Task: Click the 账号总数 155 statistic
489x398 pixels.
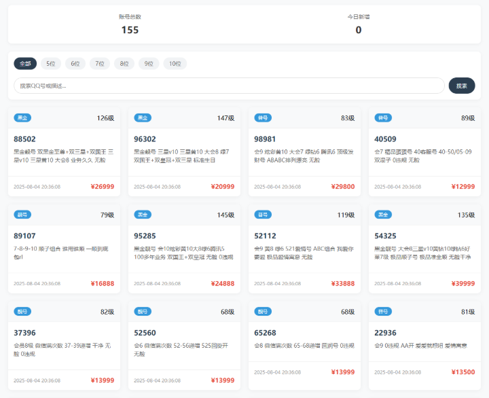Action: 130,24
